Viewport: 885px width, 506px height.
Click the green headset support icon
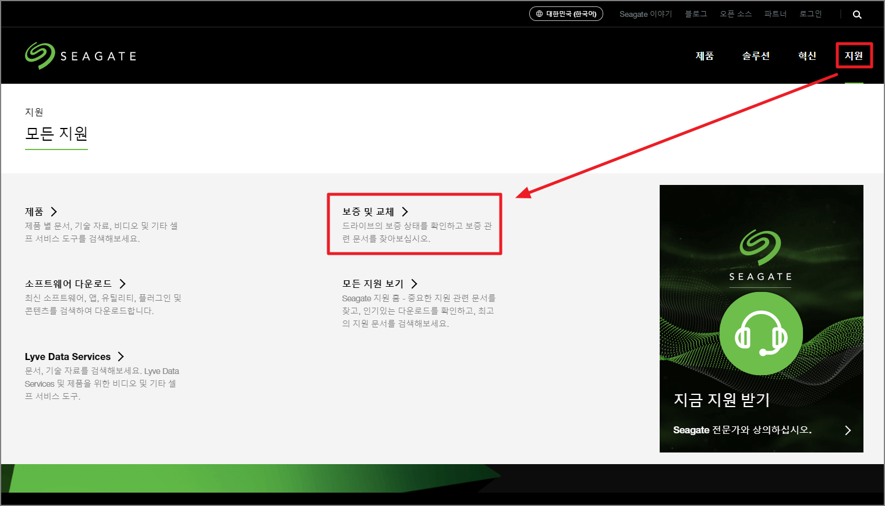click(x=761, y=334)
